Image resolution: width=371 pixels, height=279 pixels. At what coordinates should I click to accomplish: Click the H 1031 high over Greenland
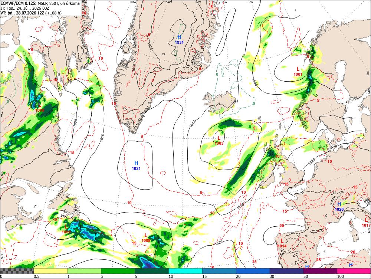tap(179, 40)
